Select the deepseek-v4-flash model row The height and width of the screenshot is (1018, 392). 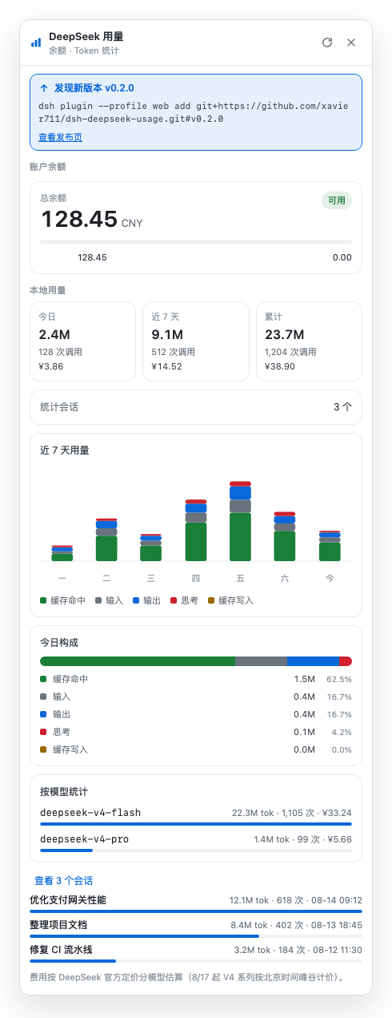pos(196,816)
